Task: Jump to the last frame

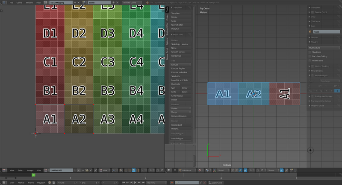Action: coord(143,182)
